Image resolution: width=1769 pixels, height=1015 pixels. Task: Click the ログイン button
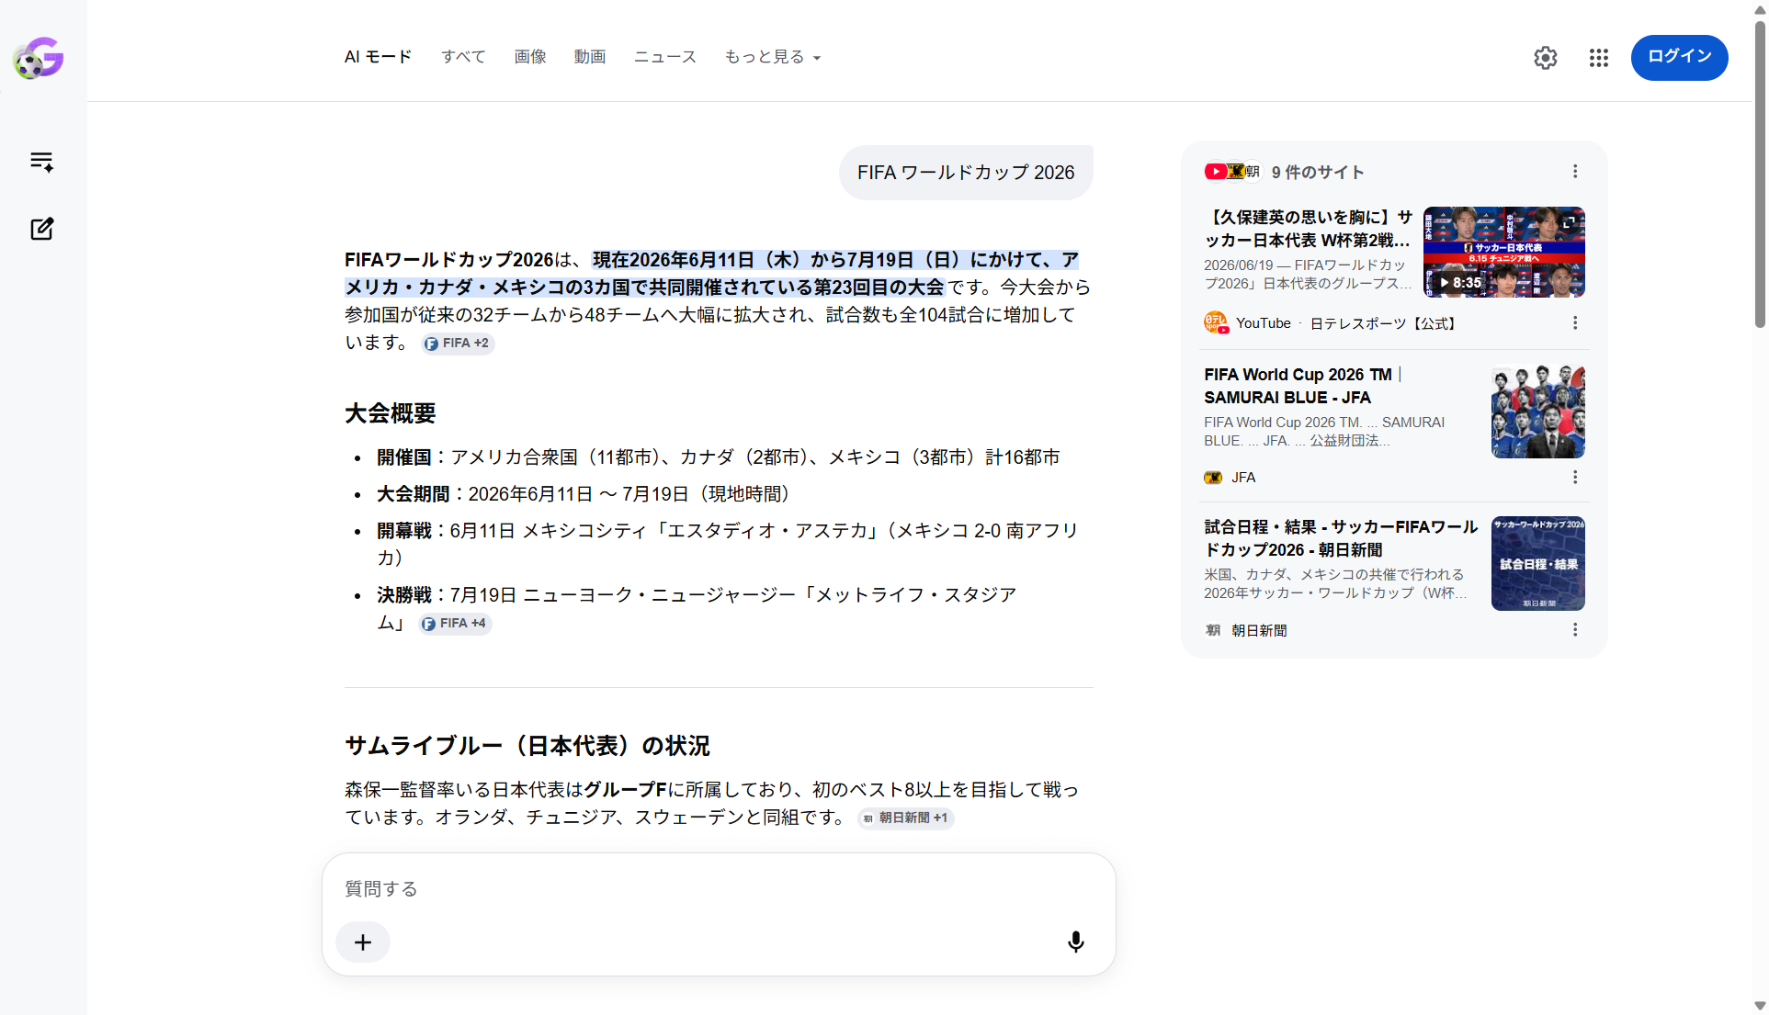point(1679,57)
